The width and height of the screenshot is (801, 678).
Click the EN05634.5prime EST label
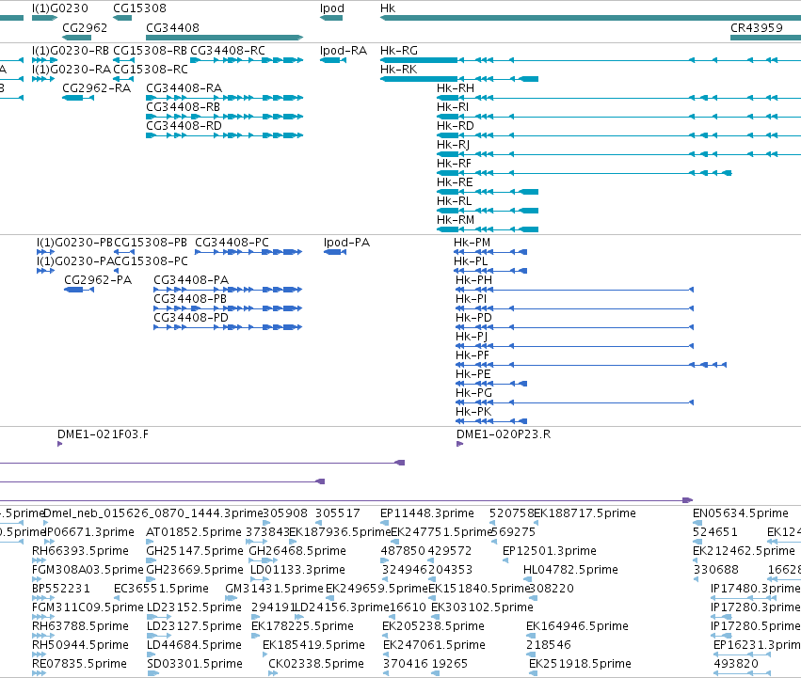tap(741, 513)
